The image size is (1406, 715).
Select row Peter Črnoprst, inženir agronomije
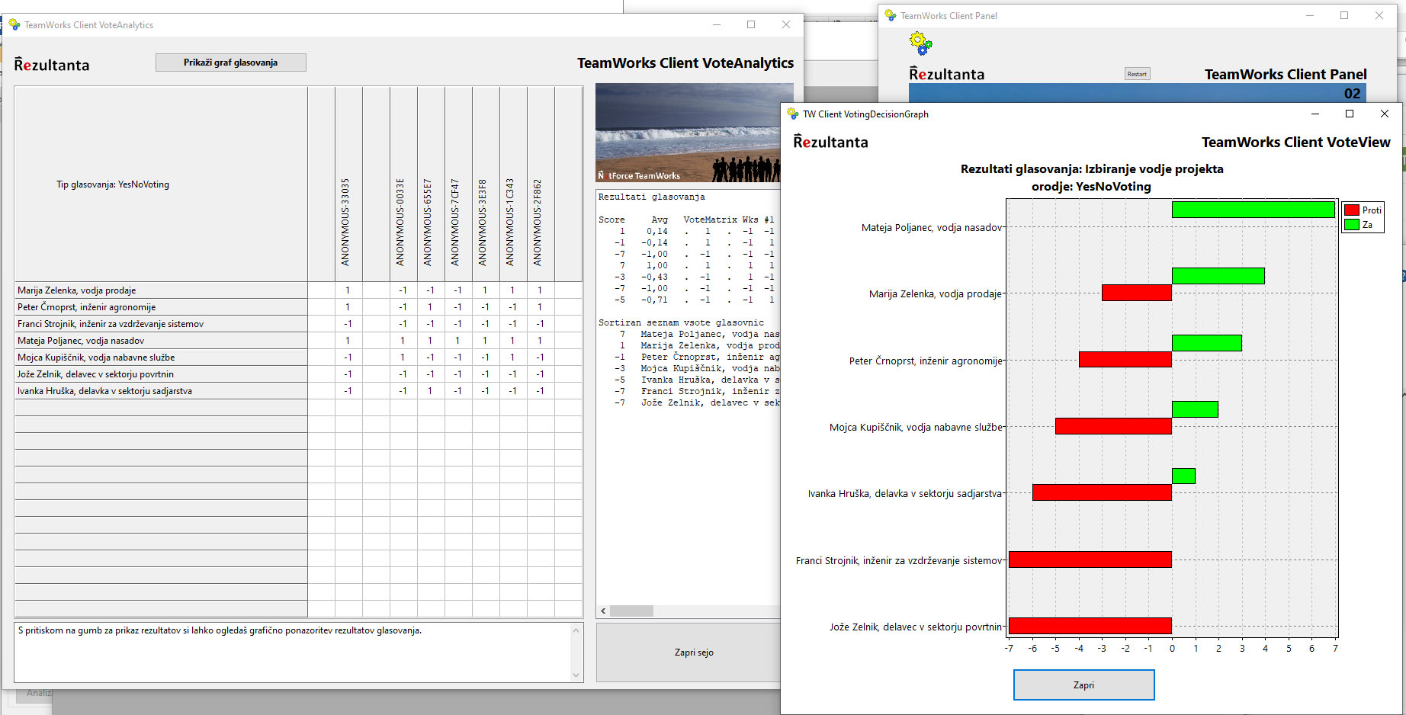161,307
